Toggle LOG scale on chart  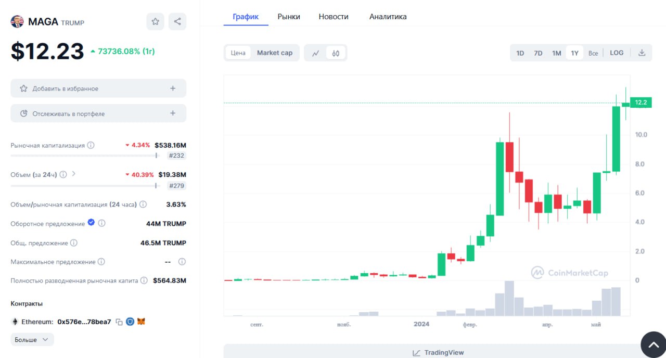click(617, 53)
